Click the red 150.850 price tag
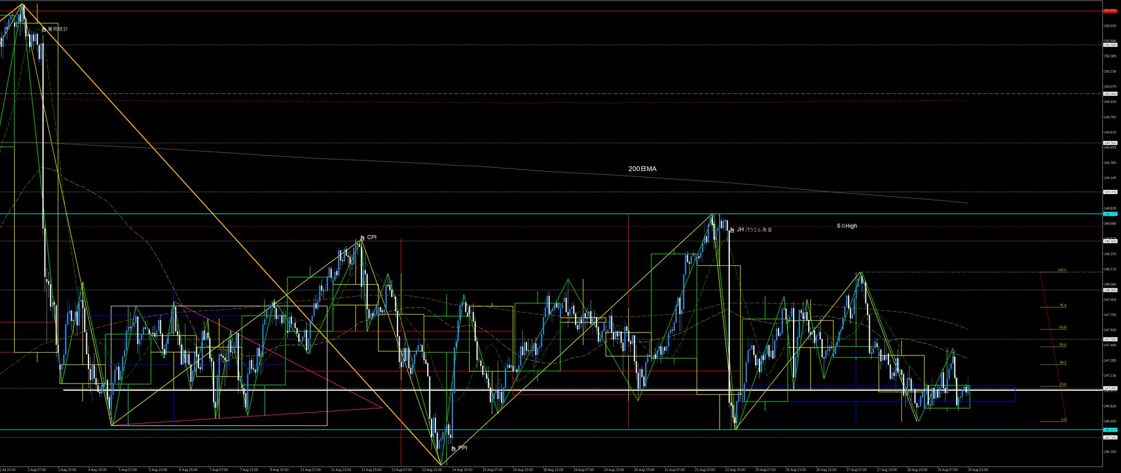Viewport: 1121px width, 473px height. coord(1109,11)
